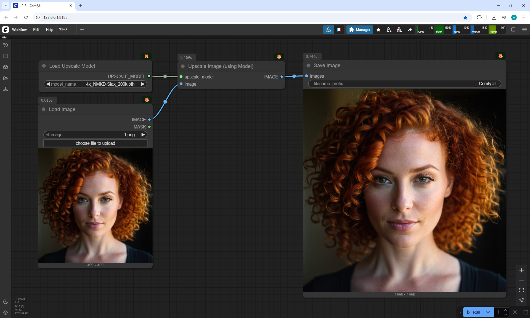Image resolution: width=530 pixels, height=318 pixels.
Task: Click the filename_prefix input field
Action: click(x=404, y=83)
